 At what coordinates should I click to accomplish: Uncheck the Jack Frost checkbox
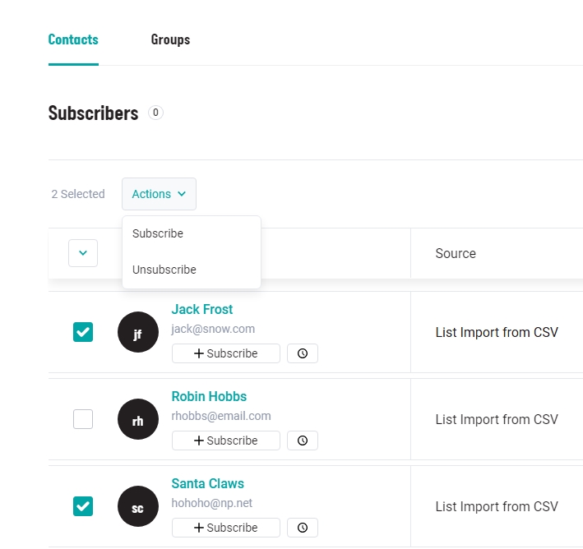click(x=83, y=332)
